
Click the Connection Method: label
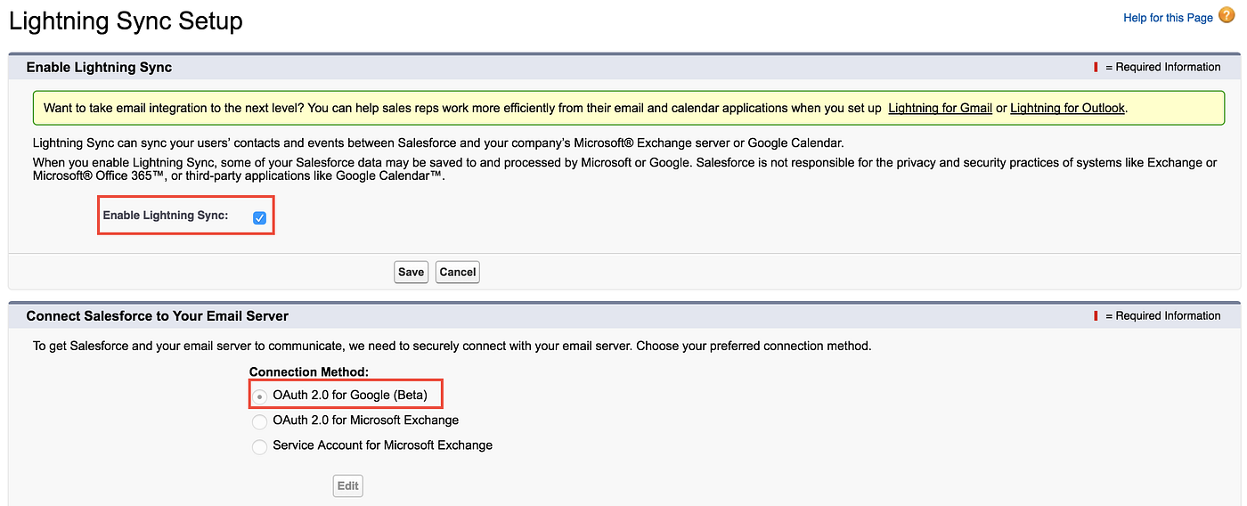click(309, 371)
